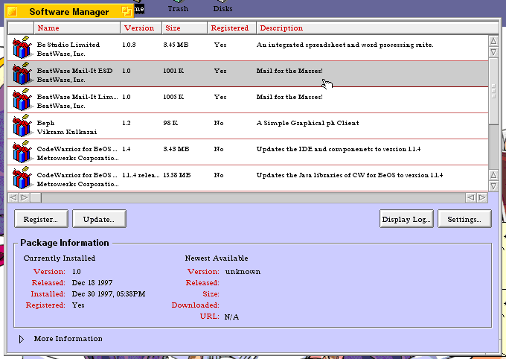
Task: Open the Settings... dialog
Action: click(464, 219)
